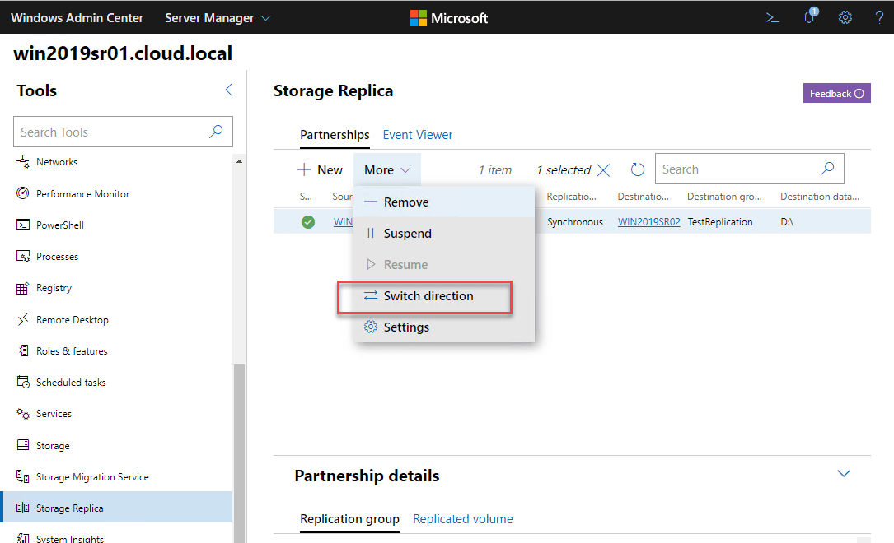894x543 pixels.
Task: Open the notifications bell icon
Action: click(809, 17)
